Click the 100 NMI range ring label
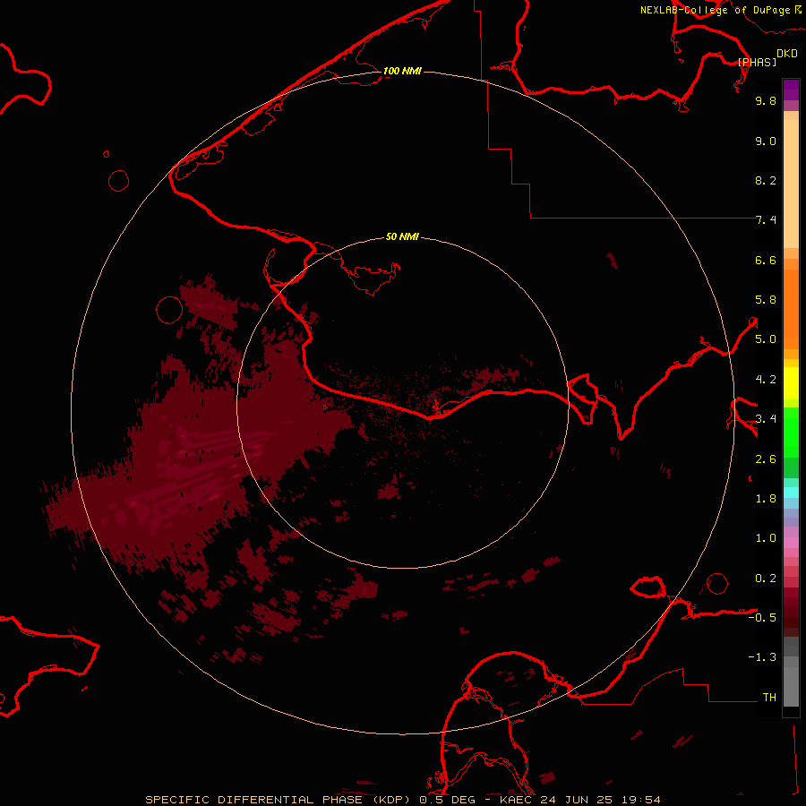Image resolution: width=806 pixels, height=806 pixels. (x=402, y=71)
